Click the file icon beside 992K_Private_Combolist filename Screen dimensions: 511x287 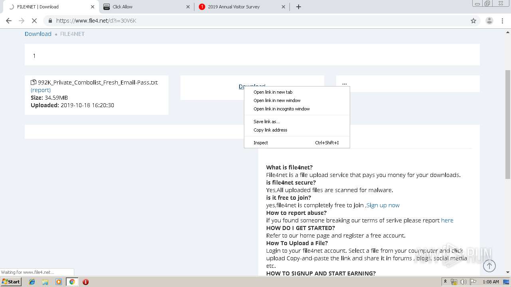tap(34, 83)
